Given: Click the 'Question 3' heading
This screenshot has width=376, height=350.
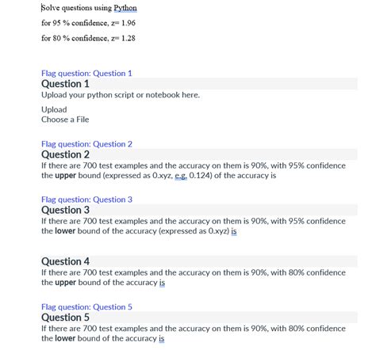Looking at the screenshot, I should 65,210.
